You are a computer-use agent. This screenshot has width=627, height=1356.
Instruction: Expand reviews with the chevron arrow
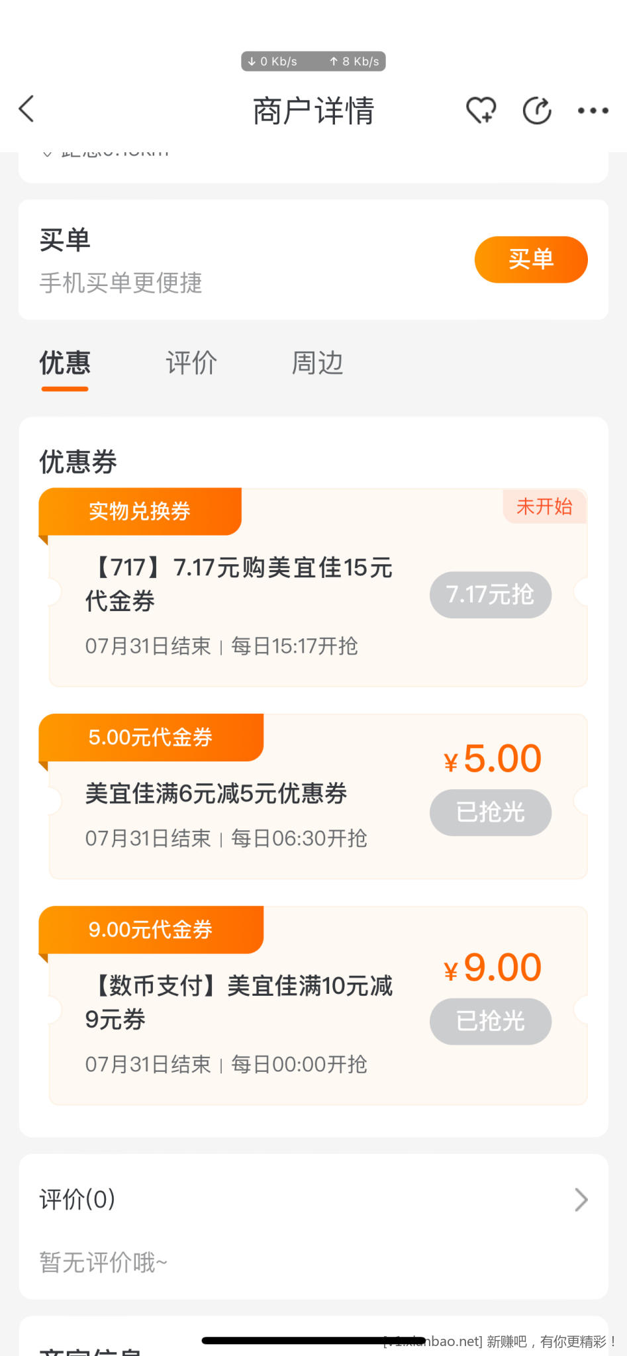(581, 1199)
